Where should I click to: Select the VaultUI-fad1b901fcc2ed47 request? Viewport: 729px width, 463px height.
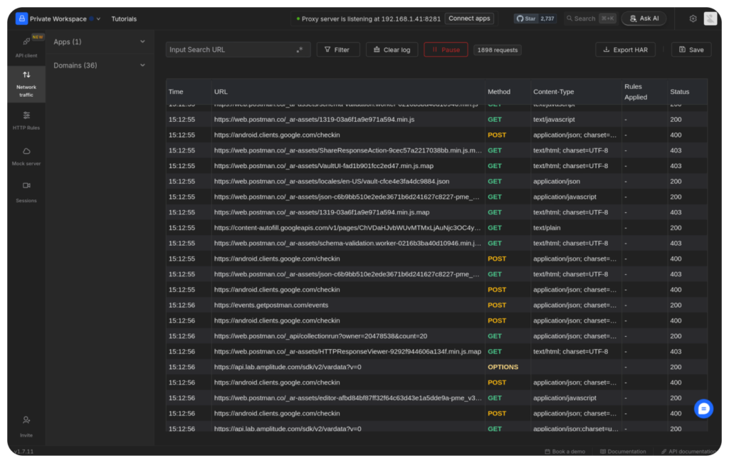pos(436,166)
